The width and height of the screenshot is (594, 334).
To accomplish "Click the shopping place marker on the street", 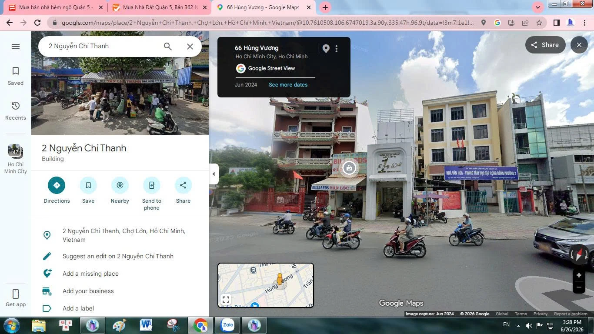I will (349, 168).
